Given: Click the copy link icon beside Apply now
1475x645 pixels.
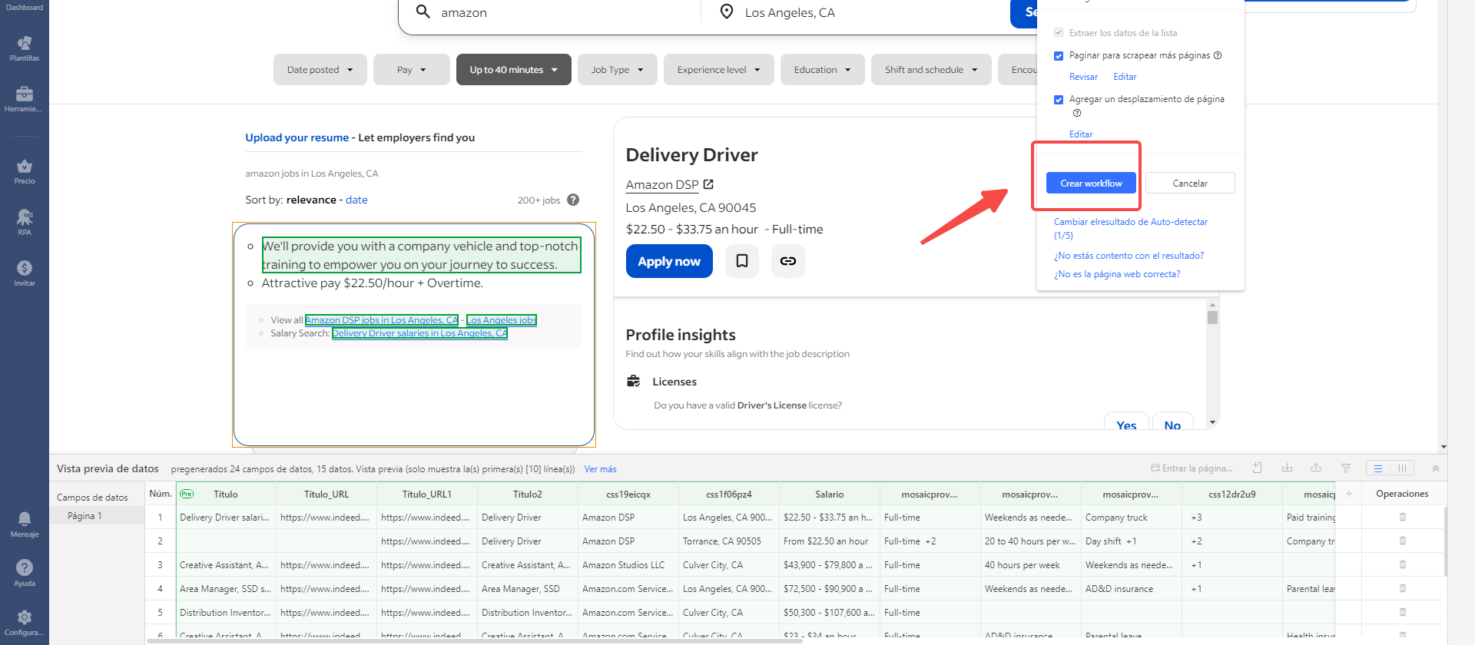Looking at the screenshot, I should tap(787, 261).
